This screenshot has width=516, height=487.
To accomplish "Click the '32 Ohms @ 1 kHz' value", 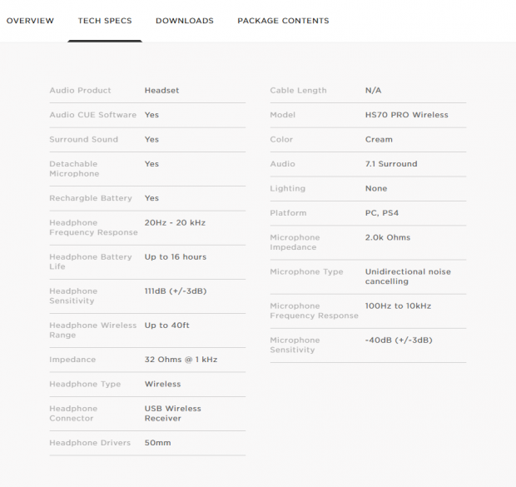I will pyautogui.click(x=181, y=360).
